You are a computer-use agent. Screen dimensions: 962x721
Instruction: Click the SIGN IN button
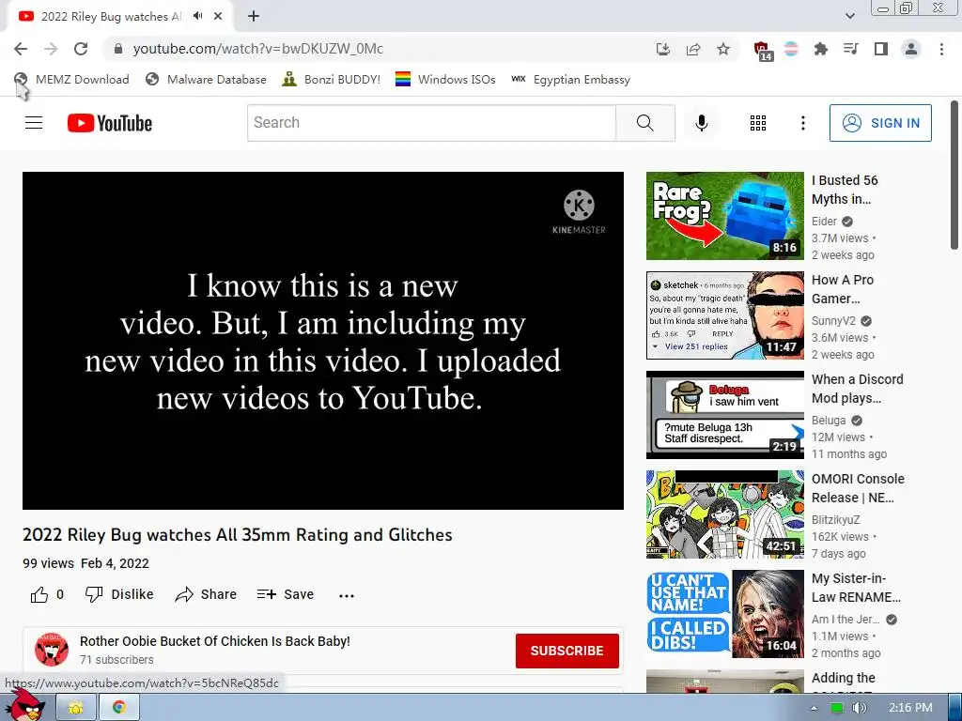(880, 123)
